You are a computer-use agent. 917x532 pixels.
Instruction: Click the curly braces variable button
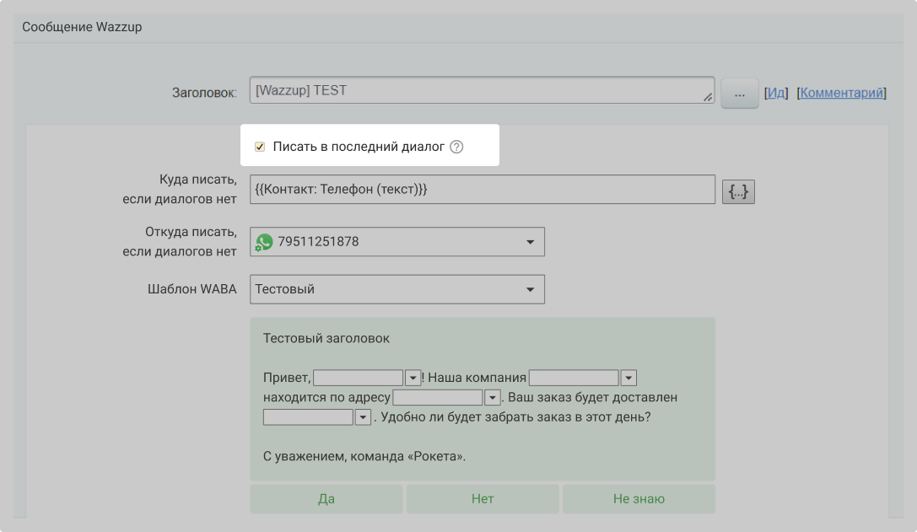[x=738, y=192]
